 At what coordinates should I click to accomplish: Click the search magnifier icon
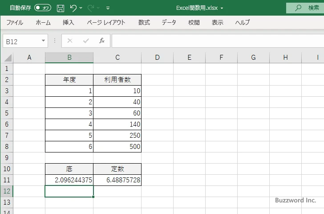pos(298,8)
